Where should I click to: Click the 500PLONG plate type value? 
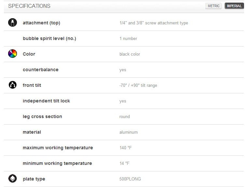(130, 179)
